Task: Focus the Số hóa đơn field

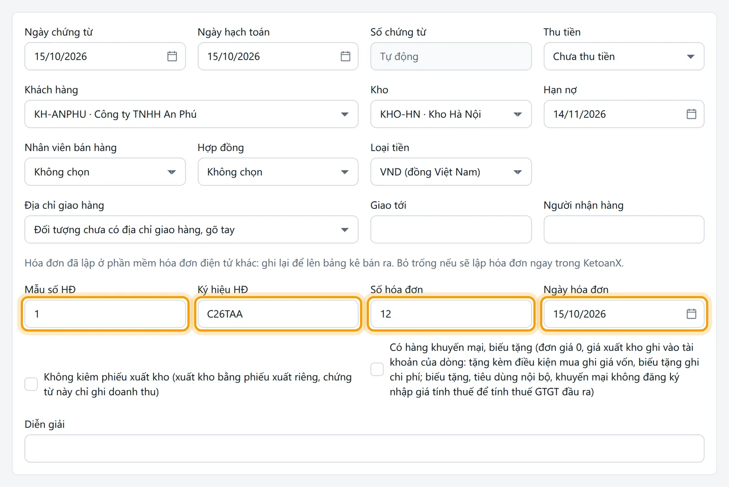Action: click(451, 314)
